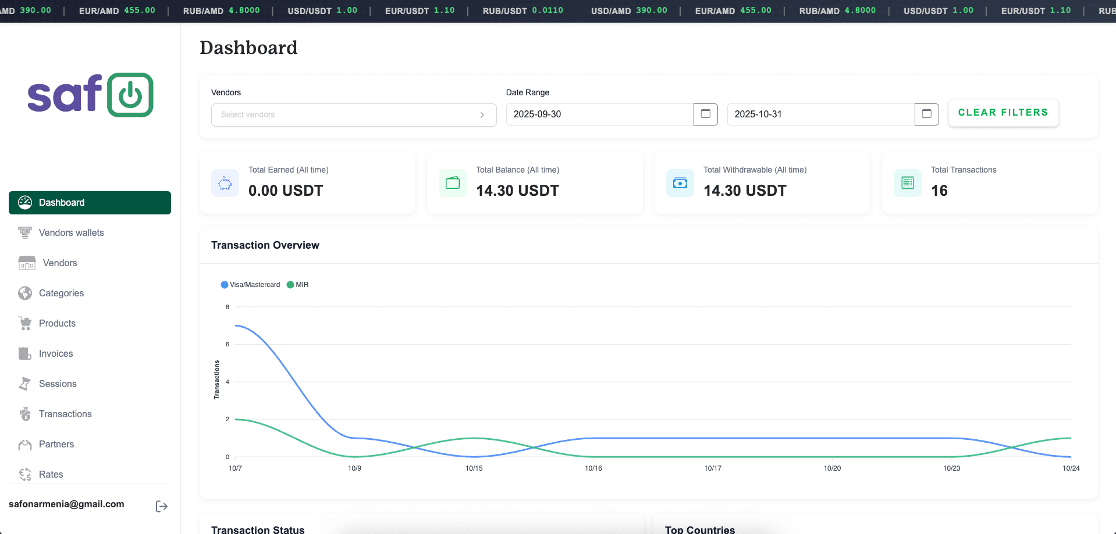Click the piggy bank Total Earned icon
Image resolution: width=1116 pixels, height=534 pixels.
pos(225,184)
